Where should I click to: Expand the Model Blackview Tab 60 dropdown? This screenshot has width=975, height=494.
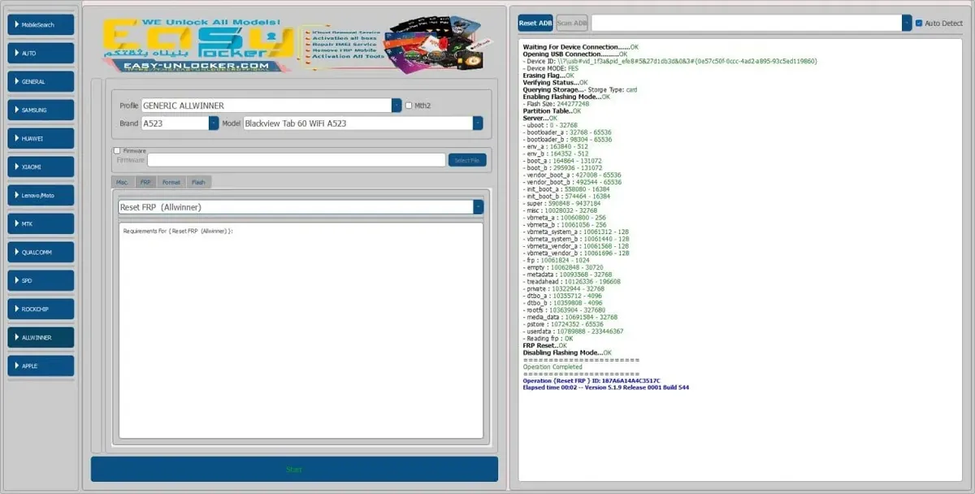click(x=478, y=123)
